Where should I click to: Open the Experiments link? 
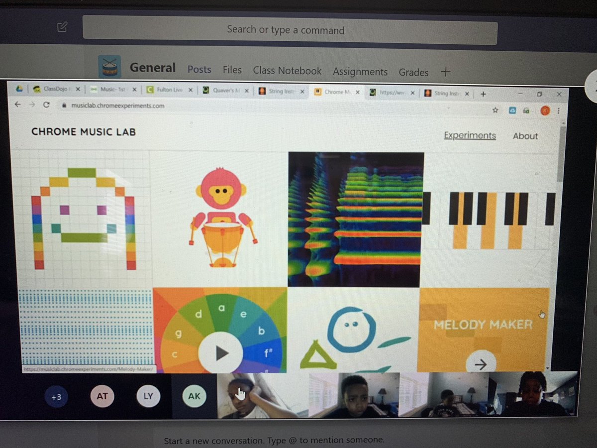[470, 135]
